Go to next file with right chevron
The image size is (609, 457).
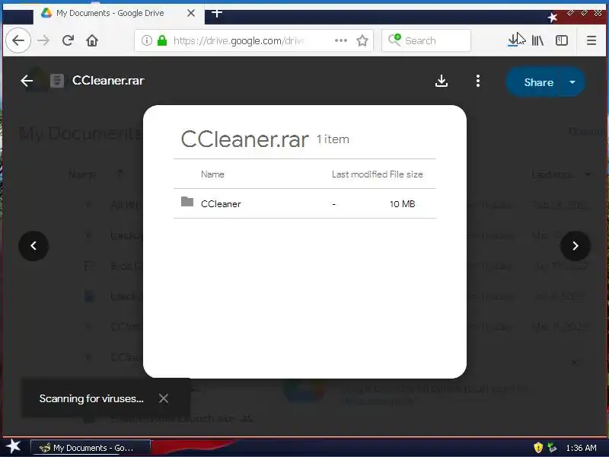576,245
